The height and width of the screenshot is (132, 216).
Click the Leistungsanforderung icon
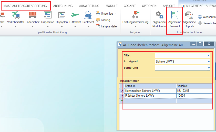136,15
